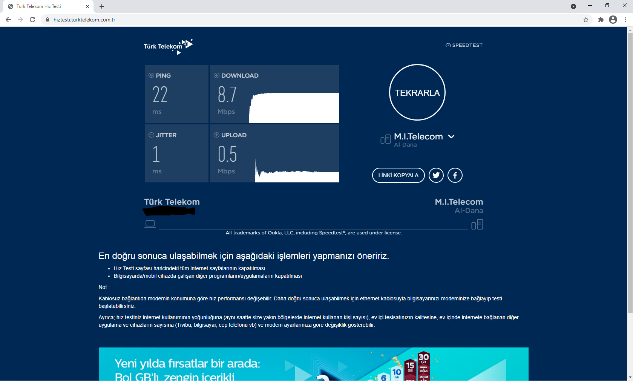Click the 'En doğru sonuca' heading

(244, 256)
